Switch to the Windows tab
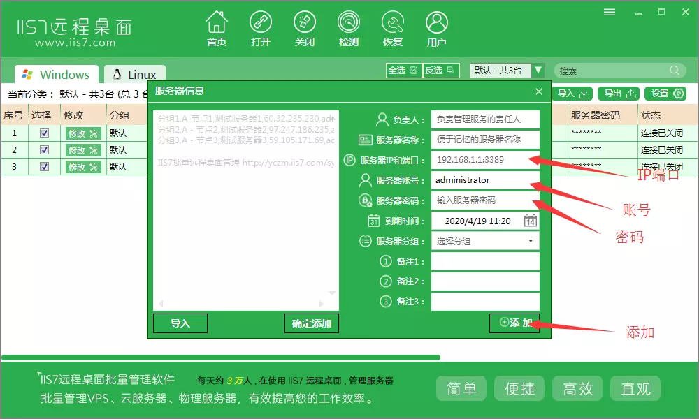 (57, 74)
